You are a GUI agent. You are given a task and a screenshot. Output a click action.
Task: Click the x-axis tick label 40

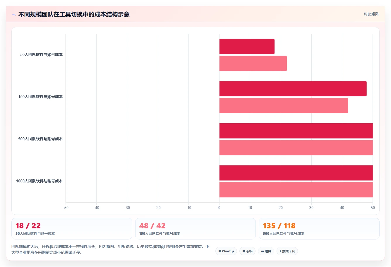342,208
